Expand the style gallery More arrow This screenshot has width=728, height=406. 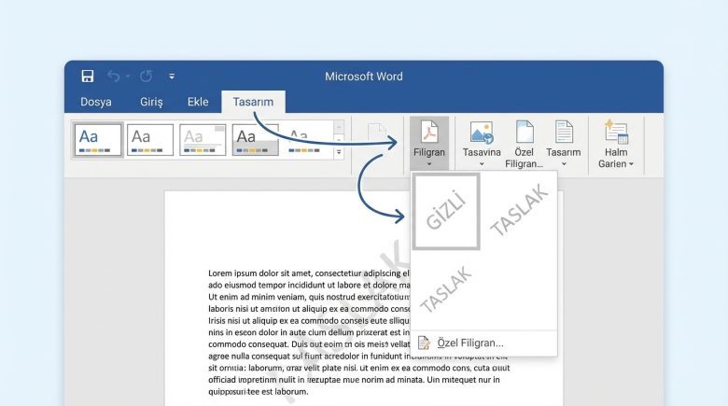point(339,152)
